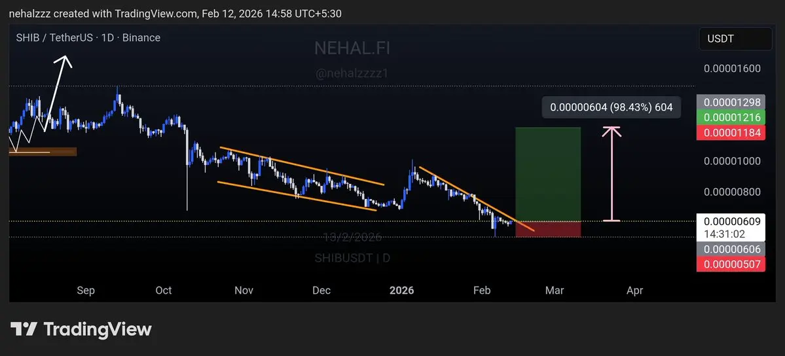Click the 0.00001000 price scale label
Screen dimensions: 785x356
pos(732,161)
